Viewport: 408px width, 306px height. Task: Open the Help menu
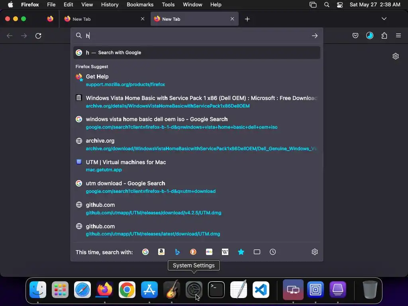216,5
